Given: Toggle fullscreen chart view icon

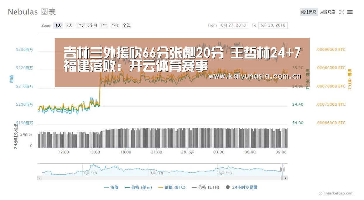Looking at the screenshot, I should [342, 12].
